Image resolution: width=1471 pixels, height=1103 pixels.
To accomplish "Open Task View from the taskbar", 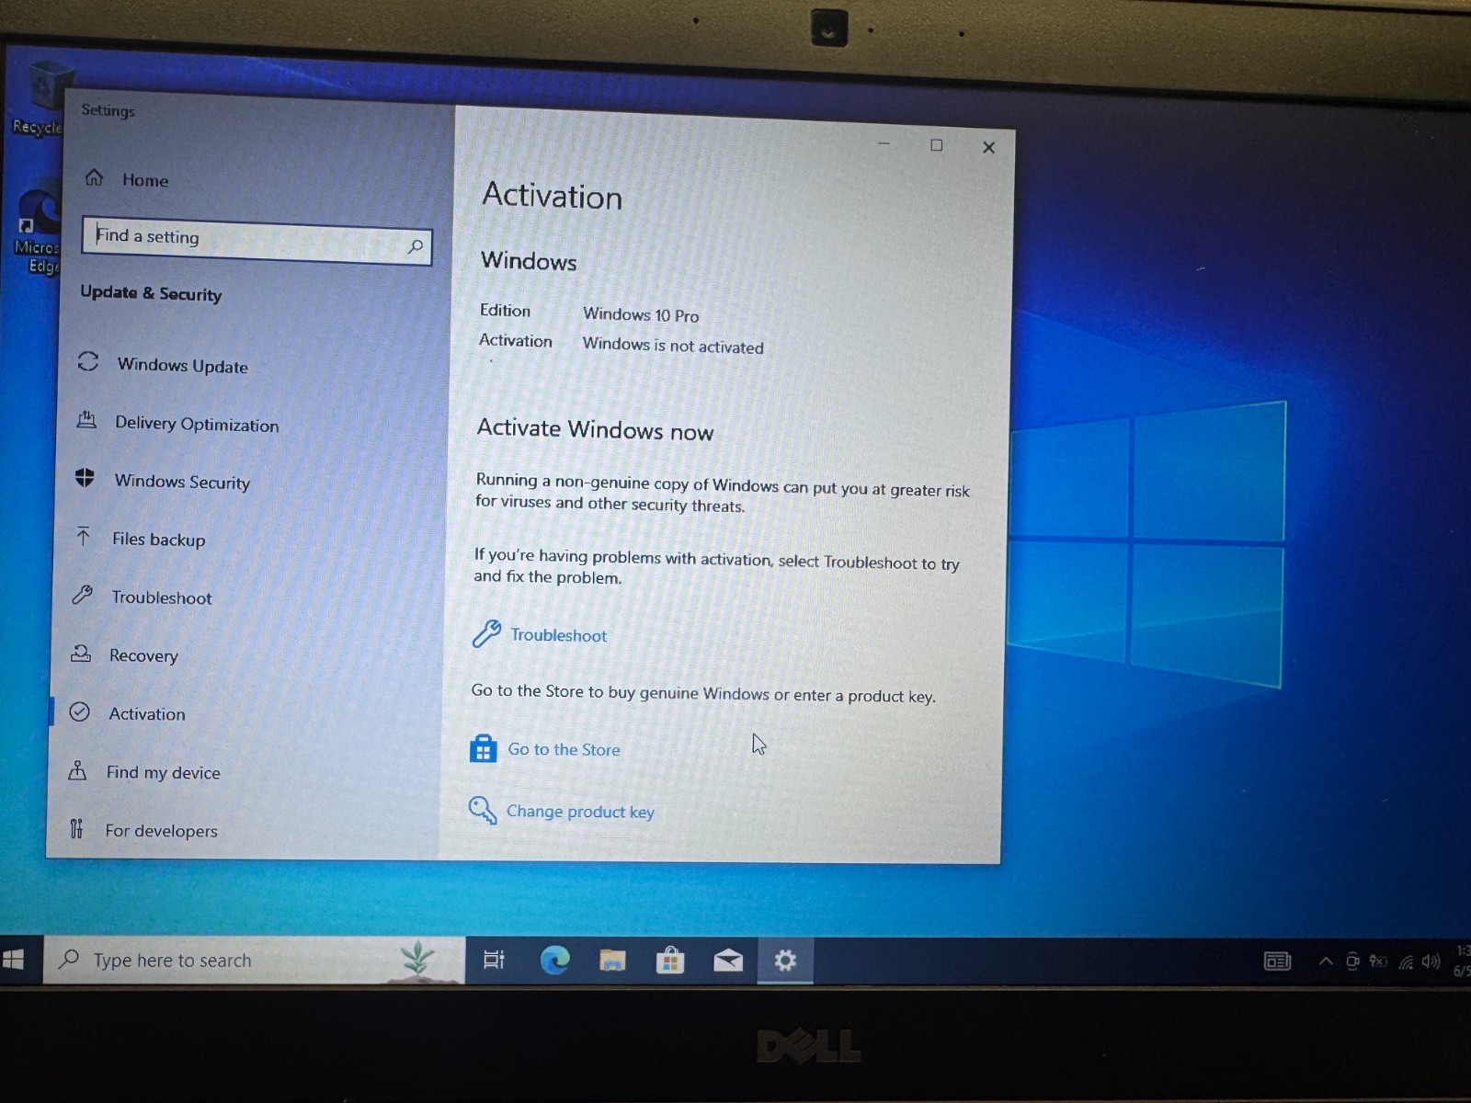I will (x=494, y=960).
